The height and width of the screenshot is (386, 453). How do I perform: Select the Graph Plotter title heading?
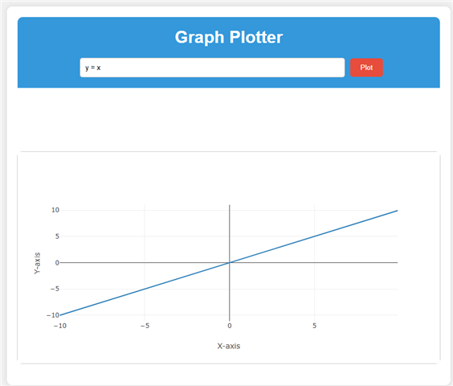point(229,37)
